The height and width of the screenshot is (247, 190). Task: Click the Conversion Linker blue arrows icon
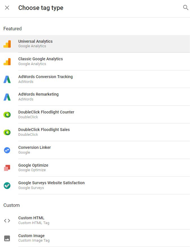coord(7,150)
